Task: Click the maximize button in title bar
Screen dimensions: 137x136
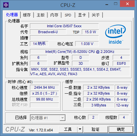Action: click(116, 4)
